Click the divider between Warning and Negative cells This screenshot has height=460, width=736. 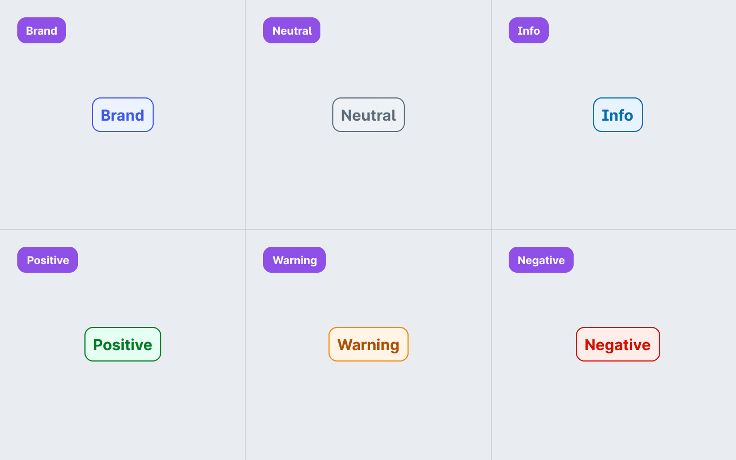491,344
